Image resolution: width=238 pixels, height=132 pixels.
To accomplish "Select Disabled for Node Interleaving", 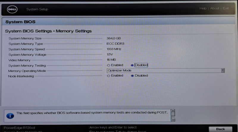I will [x=132, y=76].
